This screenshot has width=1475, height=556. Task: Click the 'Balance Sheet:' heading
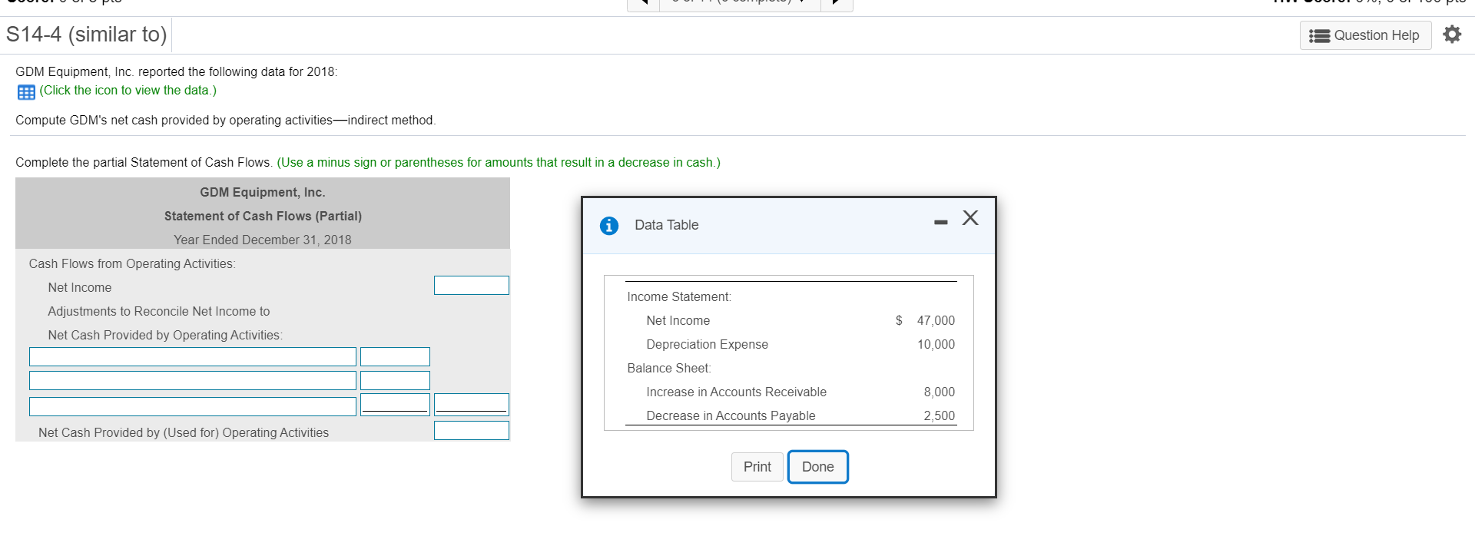click(x=669, y=369)
